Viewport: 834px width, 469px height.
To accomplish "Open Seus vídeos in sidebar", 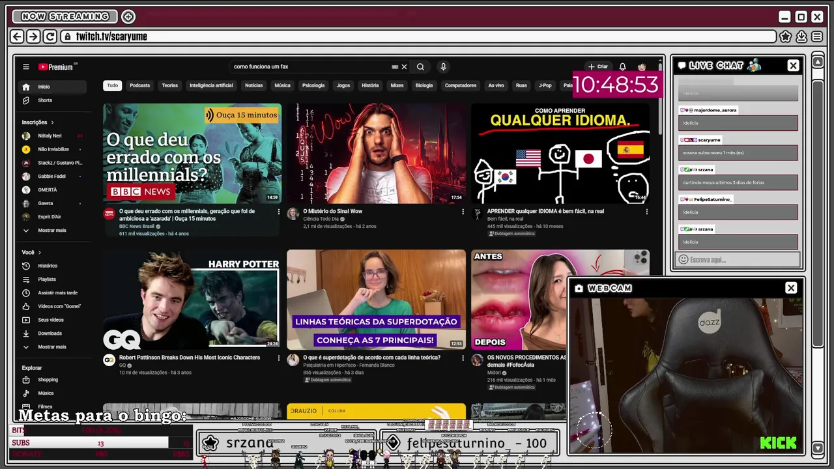I will (x=52, y=320).
